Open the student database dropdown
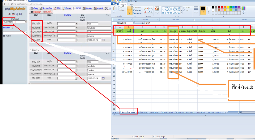Image resolution: width=255 pixels, height=140 pixels. [26, 22]
